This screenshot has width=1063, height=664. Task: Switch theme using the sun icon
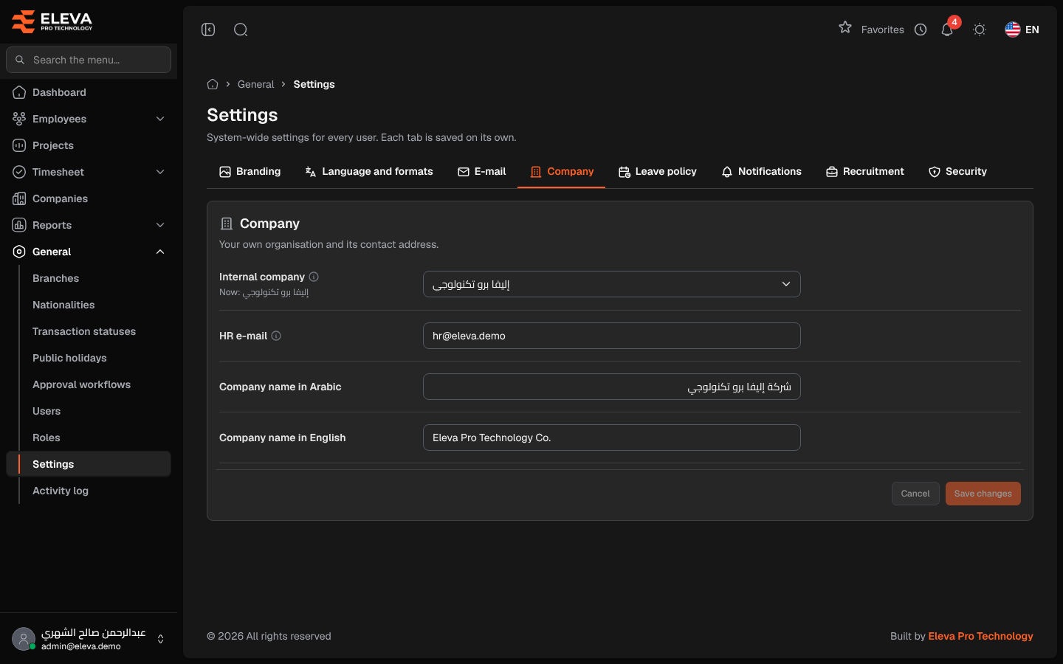point(980,30)
